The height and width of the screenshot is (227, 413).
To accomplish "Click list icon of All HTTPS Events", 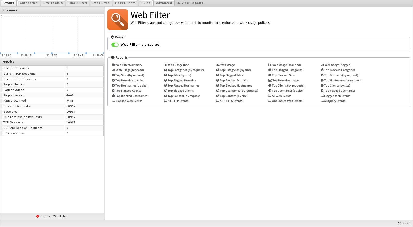I will (217, 101).
